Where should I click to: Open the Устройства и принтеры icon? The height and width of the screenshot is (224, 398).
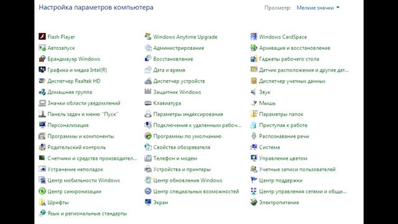pos(148,169)
